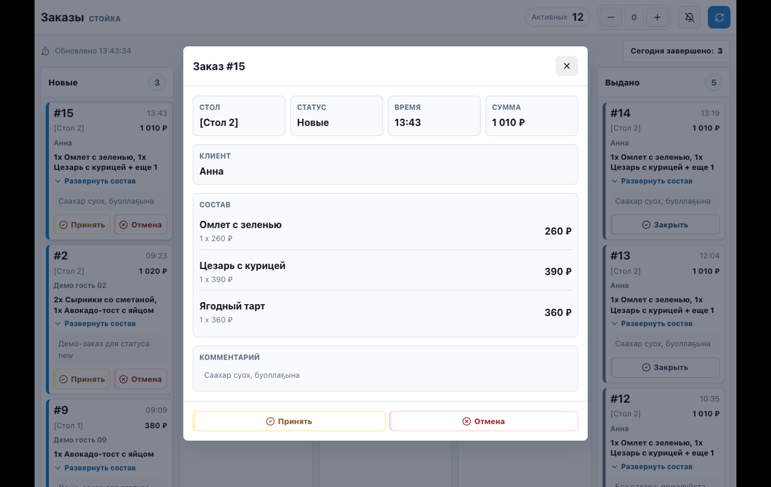
Task: Cancel order #2 from the Новые column
Action: (x=141, y=379)
